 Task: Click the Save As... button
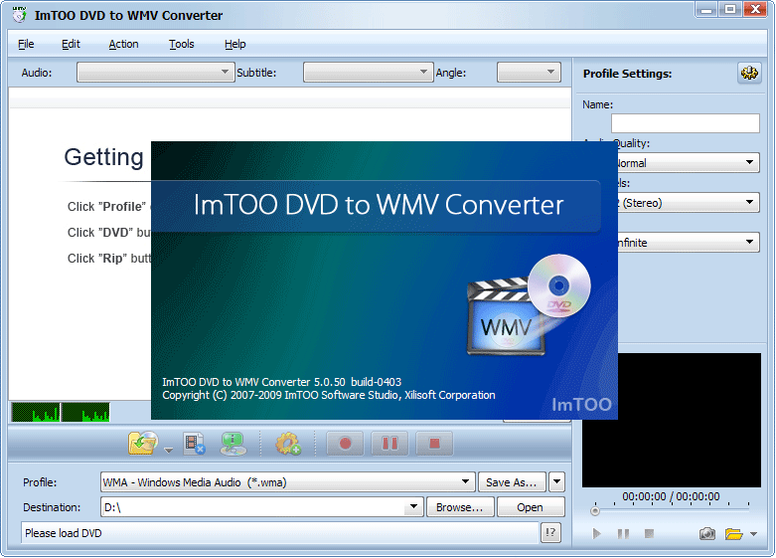pyautogui.click(x=512, y=481)
